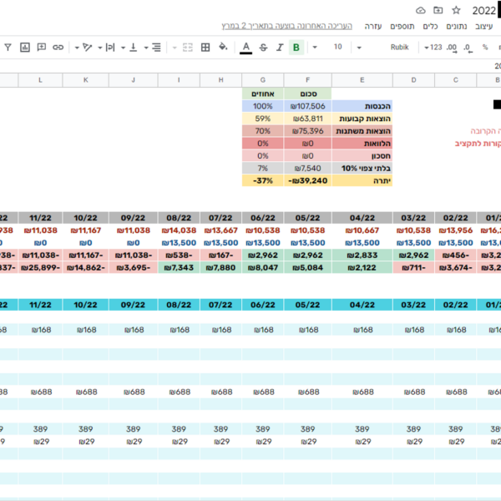Open the תוספים (Add-ons) menu
The image size is (501, 501).
click(x=402, y=26)
